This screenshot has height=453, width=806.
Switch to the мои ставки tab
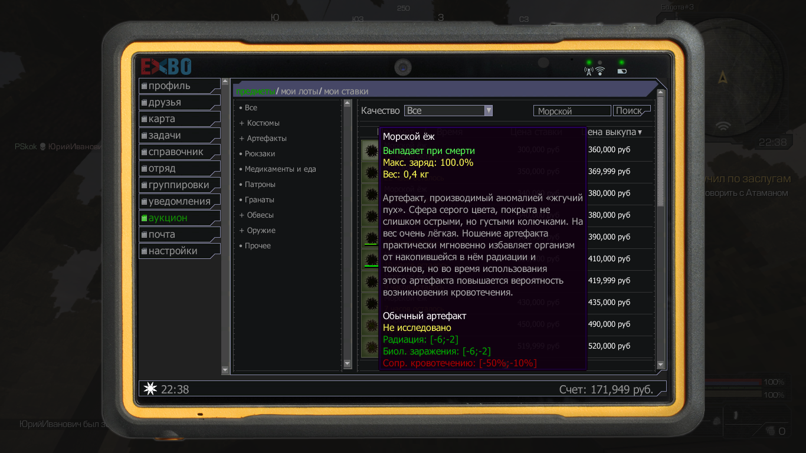coord(346,91)
